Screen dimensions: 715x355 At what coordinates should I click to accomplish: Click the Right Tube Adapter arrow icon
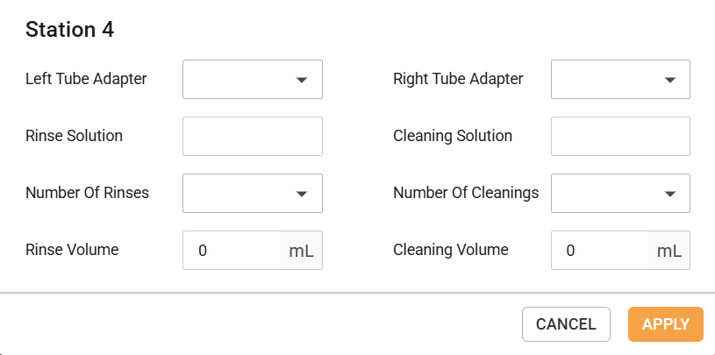coord(670,80)
